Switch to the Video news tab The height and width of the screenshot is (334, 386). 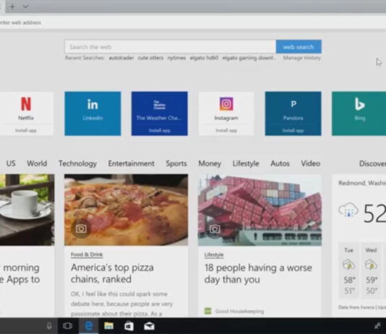point(310,163)
